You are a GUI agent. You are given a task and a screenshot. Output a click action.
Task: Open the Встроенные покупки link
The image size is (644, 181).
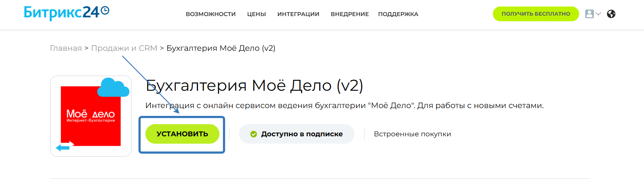[x=412, y=134]
